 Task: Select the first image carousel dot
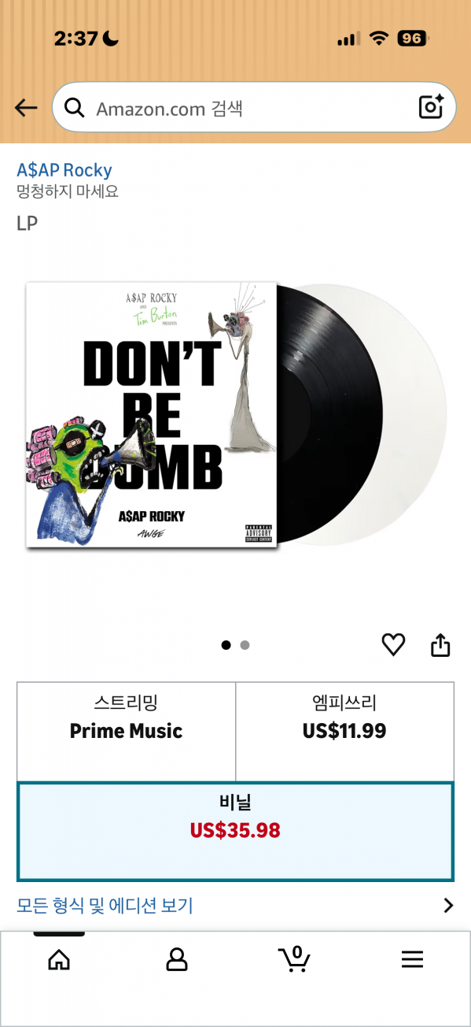click(226, 645)
